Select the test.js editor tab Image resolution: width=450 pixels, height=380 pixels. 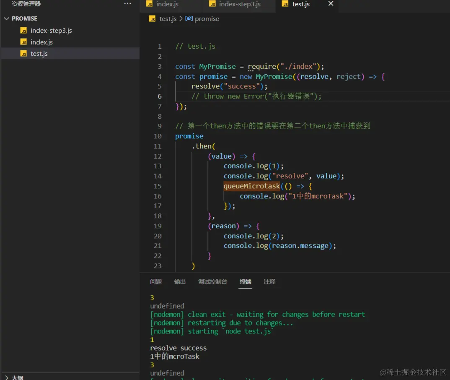301,4
